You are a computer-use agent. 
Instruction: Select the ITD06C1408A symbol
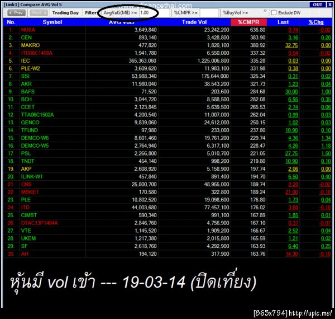point(36,53)
